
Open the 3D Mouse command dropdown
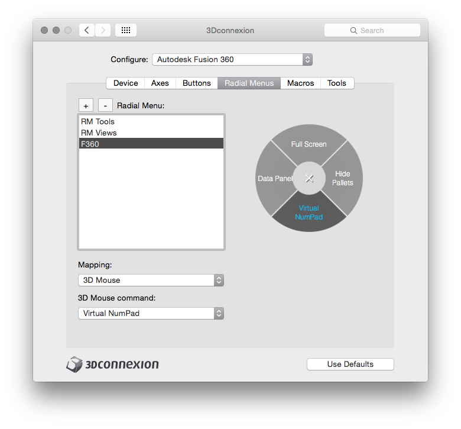(x=151, y=313)
